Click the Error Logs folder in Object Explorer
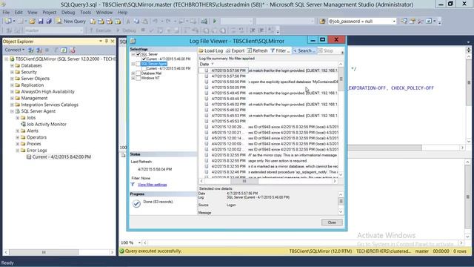Image resolution: width=474 pixels, height=267 pixels. point(33,150)
